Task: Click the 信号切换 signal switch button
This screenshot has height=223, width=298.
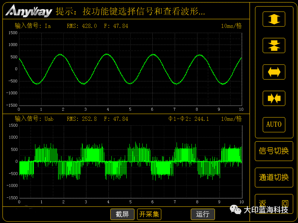Action: [x=274, y=151]
